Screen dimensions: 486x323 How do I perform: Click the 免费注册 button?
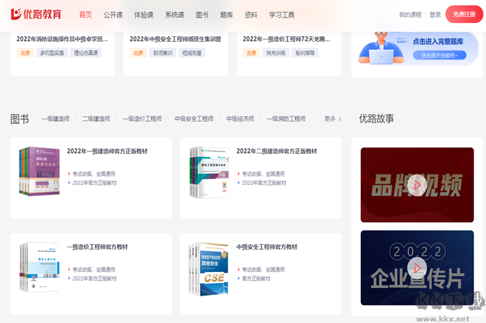(464, 14)
